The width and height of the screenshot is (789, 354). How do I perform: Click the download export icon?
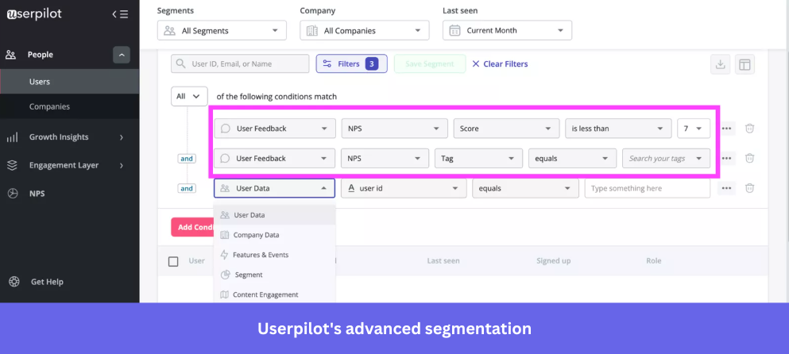pos(721,64)
